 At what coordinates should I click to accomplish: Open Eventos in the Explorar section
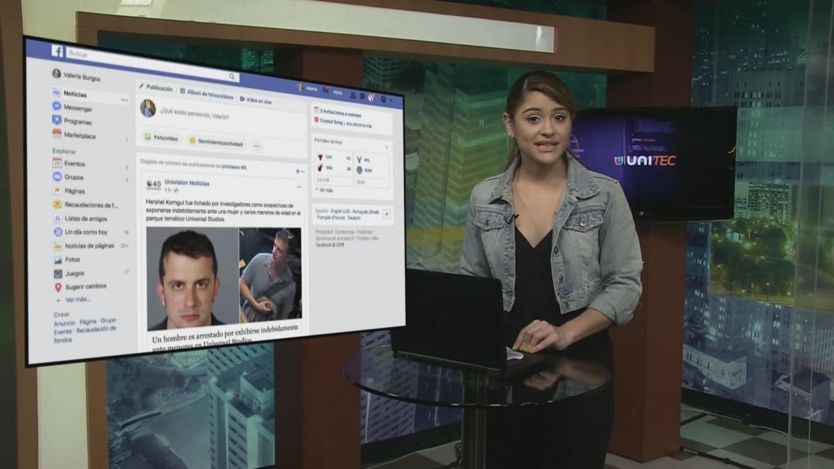[74, 163]
